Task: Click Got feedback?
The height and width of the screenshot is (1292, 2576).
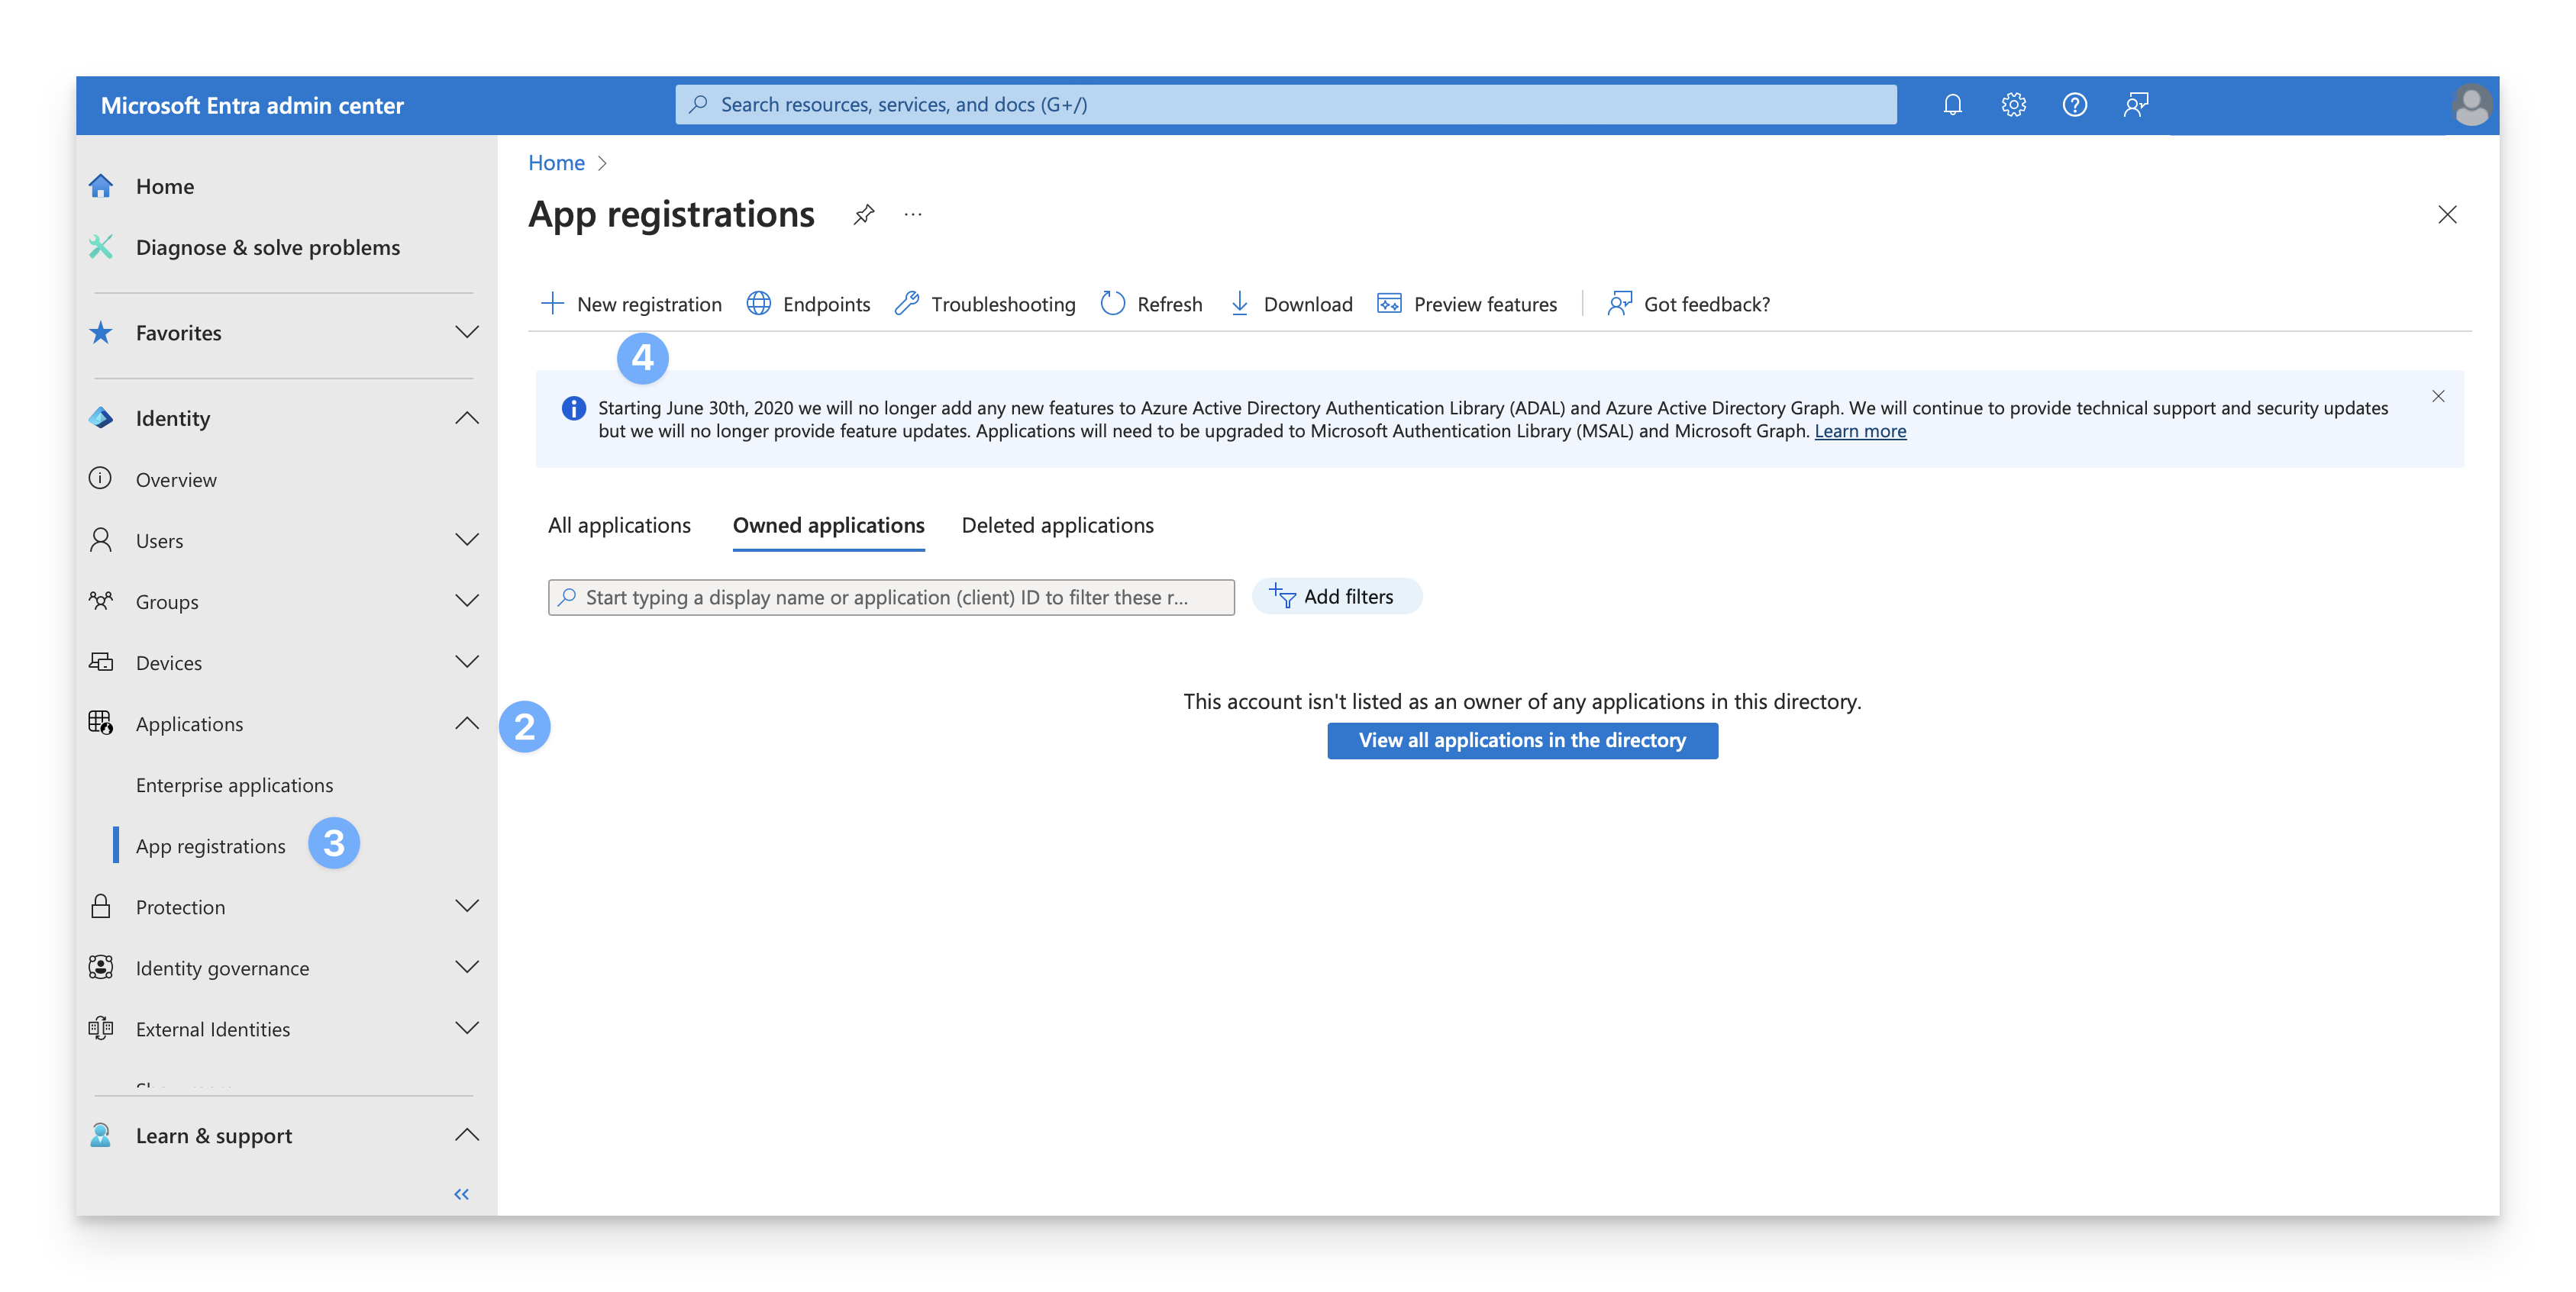Action: 1689,304
